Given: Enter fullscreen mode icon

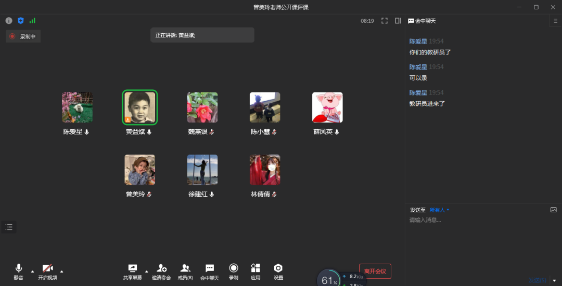Looking at the screenshot, I should [384, 21].
